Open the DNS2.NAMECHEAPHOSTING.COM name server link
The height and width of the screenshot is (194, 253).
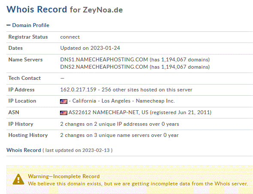(104, 67)
